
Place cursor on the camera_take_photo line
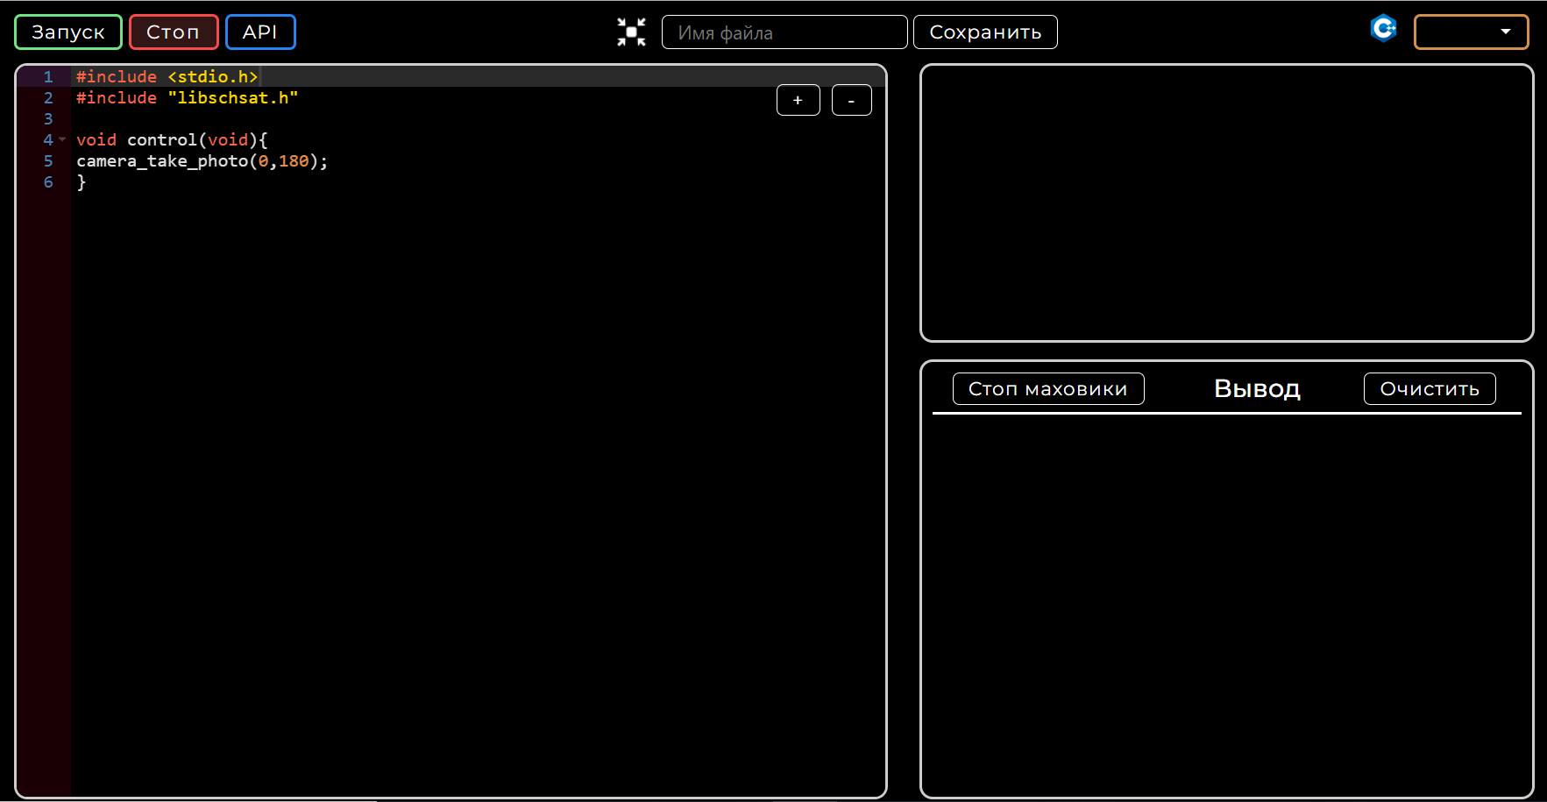[202, 160]
